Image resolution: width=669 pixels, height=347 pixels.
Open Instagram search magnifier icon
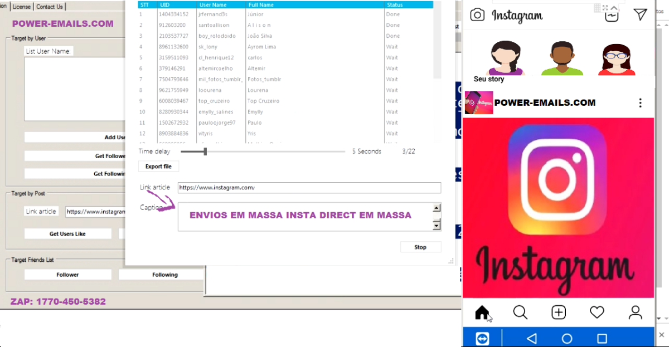click(x=520, y=312)
